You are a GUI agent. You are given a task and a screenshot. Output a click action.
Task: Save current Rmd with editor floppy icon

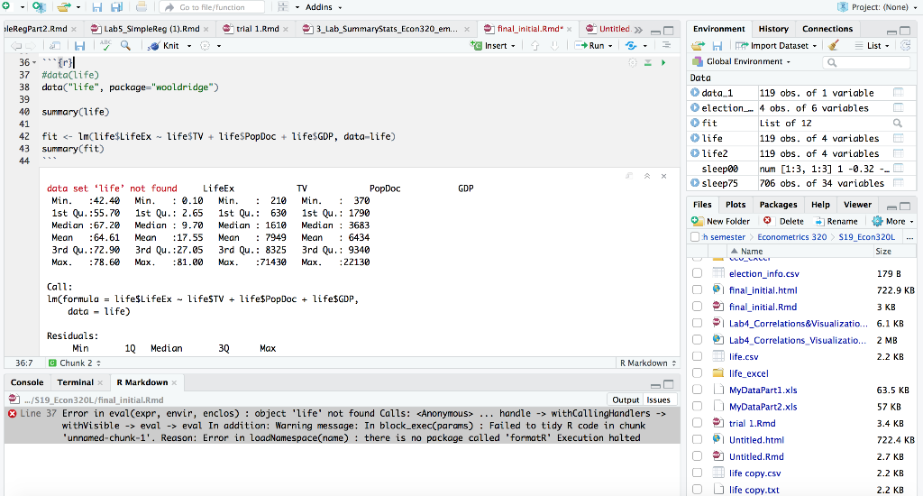click(x=79, y=45)
